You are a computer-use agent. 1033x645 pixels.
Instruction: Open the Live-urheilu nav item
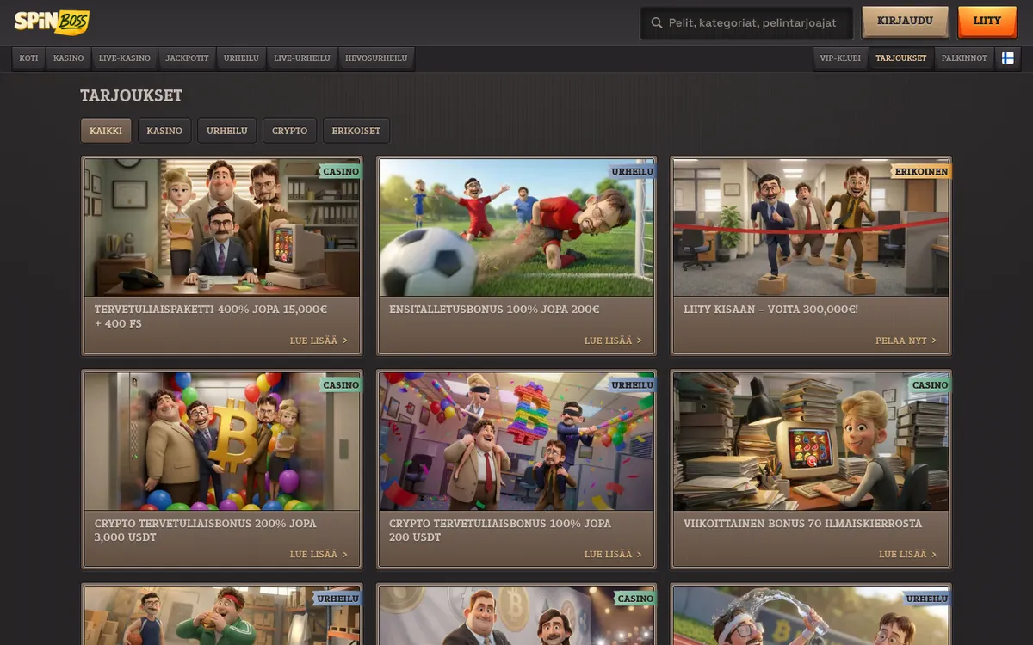[x=302, y=58]
